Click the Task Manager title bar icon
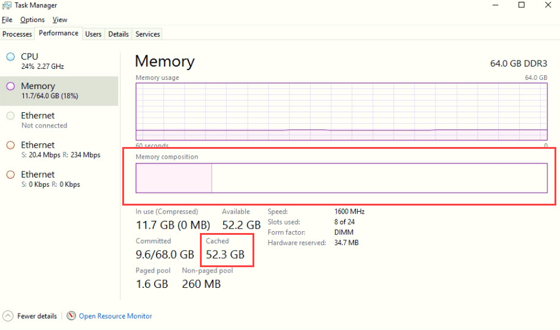560x330 pixels. [x=7, y=5]
